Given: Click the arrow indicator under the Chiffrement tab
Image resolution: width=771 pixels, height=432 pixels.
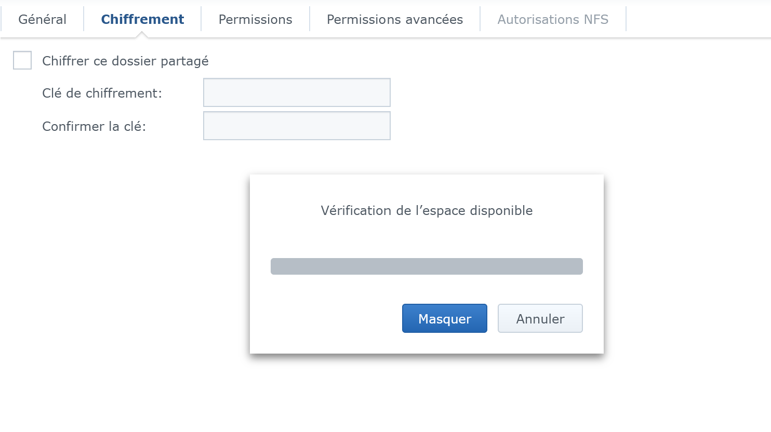Looking at the screenshot, I should pos(141,35).
